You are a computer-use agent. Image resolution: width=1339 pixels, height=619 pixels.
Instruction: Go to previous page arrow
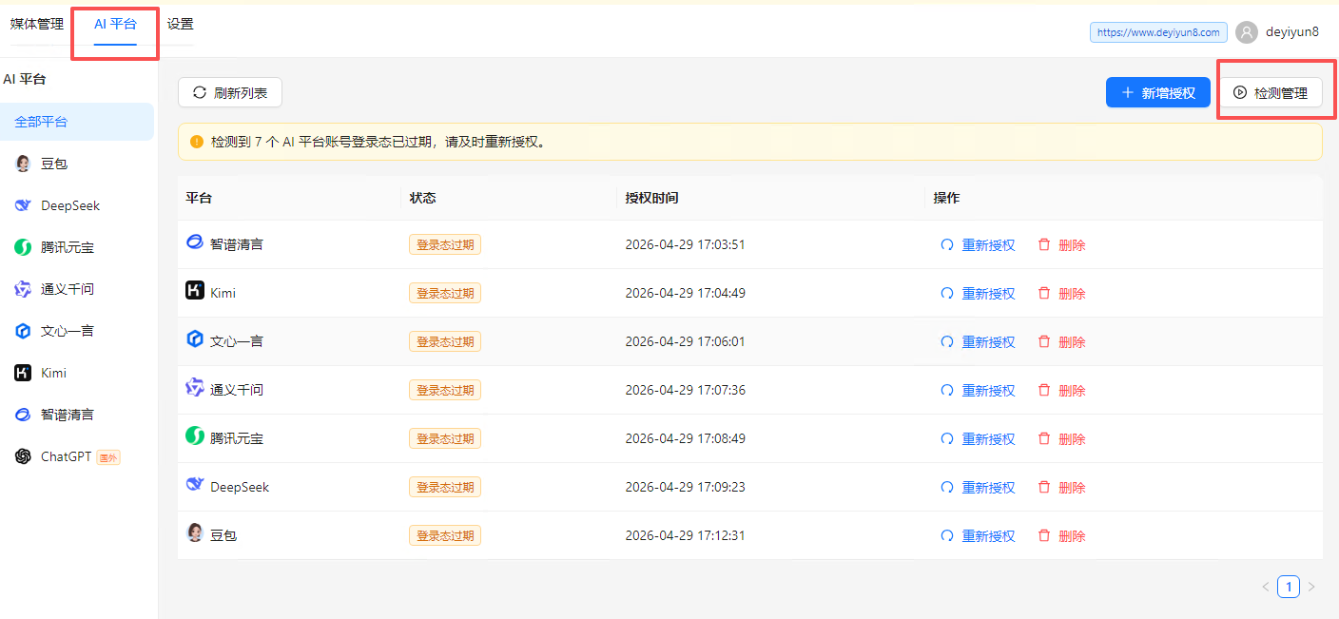[x=1266, y=587]
